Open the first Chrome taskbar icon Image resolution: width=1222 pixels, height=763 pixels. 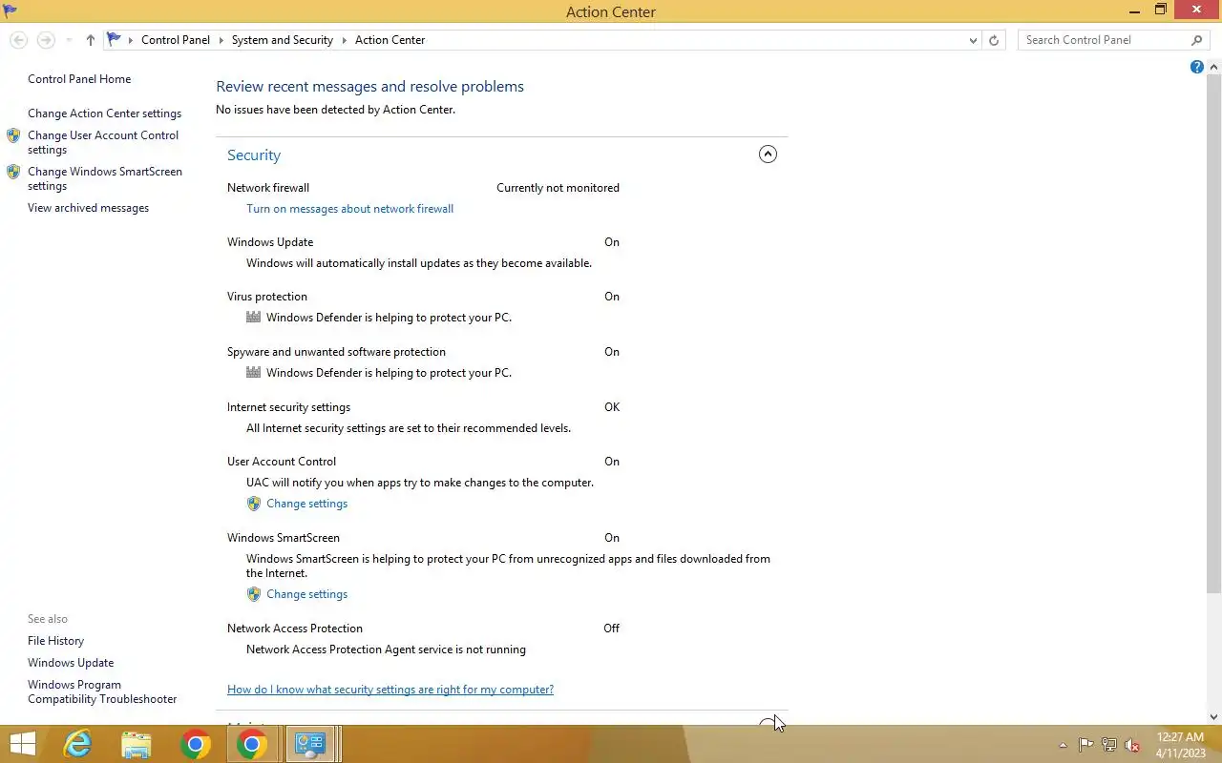pos(195,744)
